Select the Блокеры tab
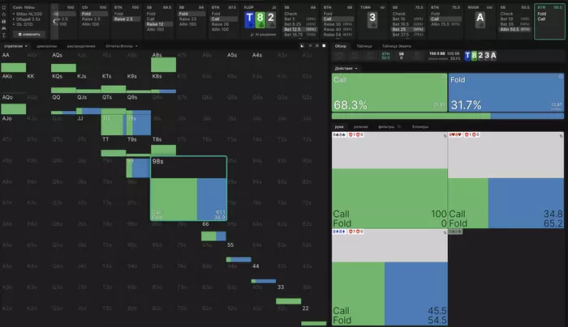The height and width of the screenshot is (327, 568). 420,127
